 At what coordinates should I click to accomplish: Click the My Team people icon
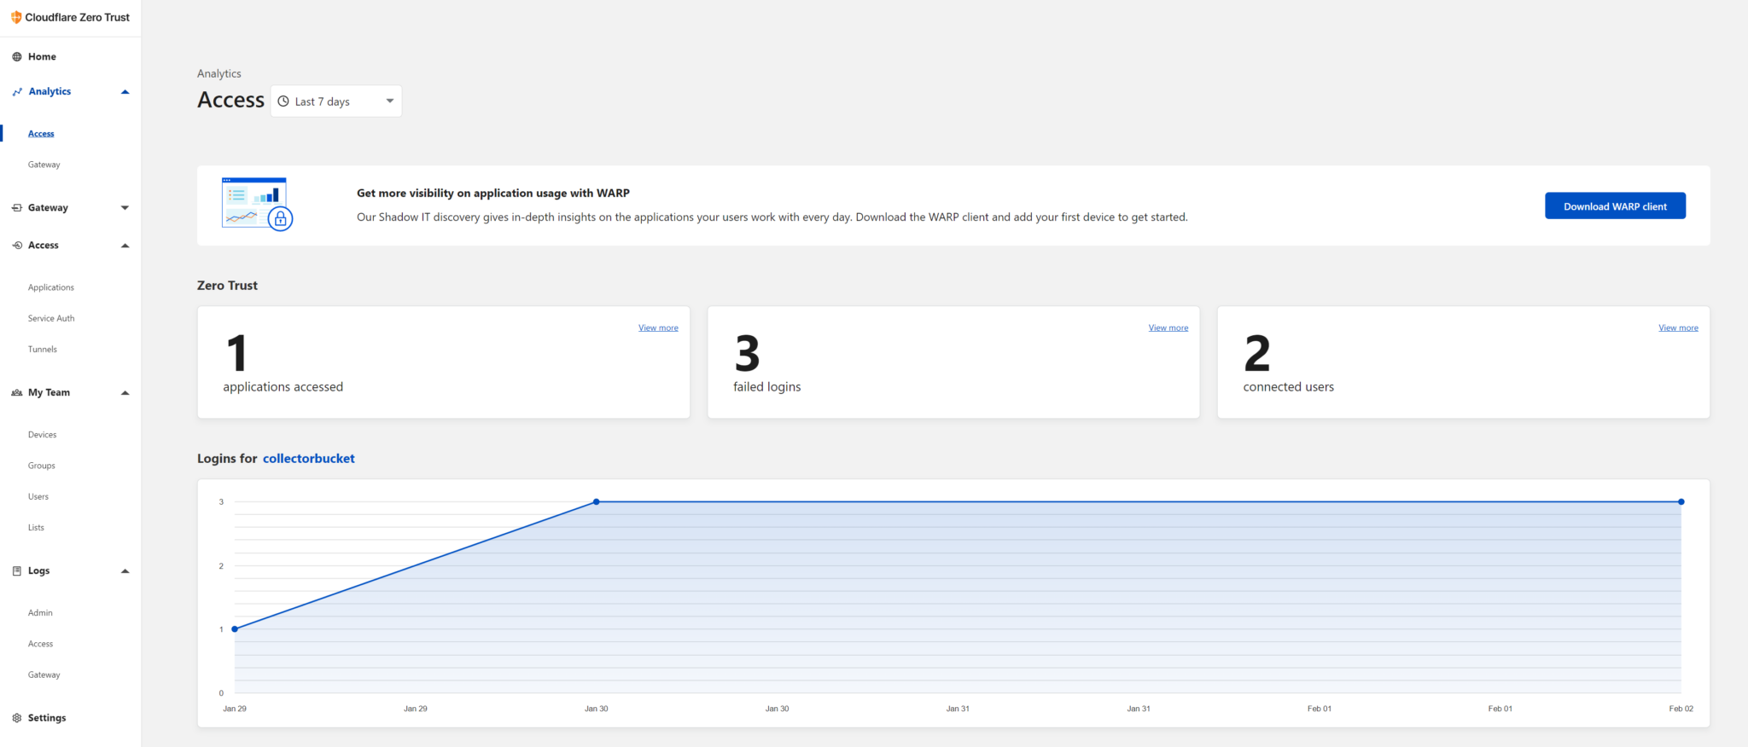click(16, 393)
